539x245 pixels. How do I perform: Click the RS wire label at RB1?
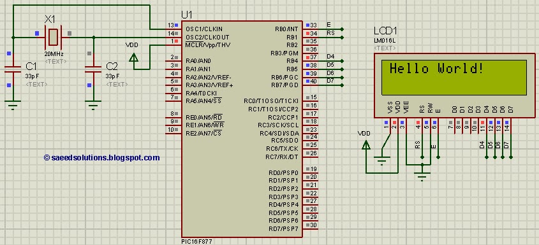(x=330, y=33)
